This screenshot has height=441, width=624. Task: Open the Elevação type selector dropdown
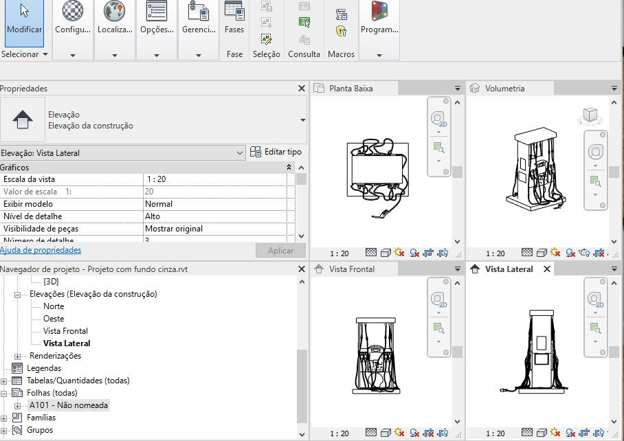point(303,120)
